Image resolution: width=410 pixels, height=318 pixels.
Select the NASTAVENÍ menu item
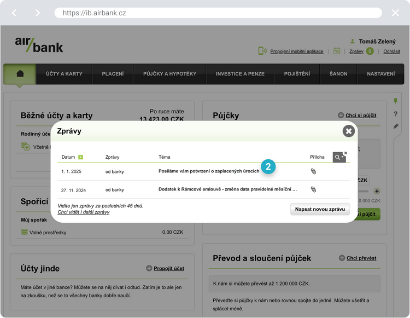tap(380, 74)
